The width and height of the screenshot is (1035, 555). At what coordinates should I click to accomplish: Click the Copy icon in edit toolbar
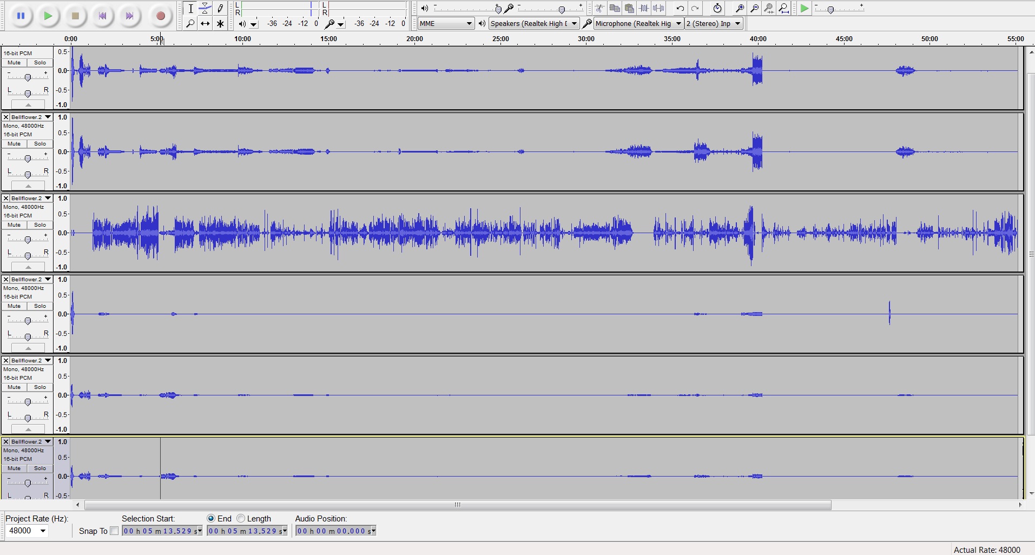coord(615,8)
